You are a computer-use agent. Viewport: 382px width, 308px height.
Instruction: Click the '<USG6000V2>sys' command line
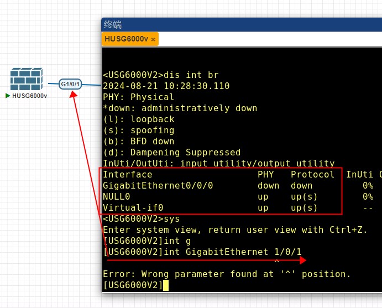coord(142,219)
